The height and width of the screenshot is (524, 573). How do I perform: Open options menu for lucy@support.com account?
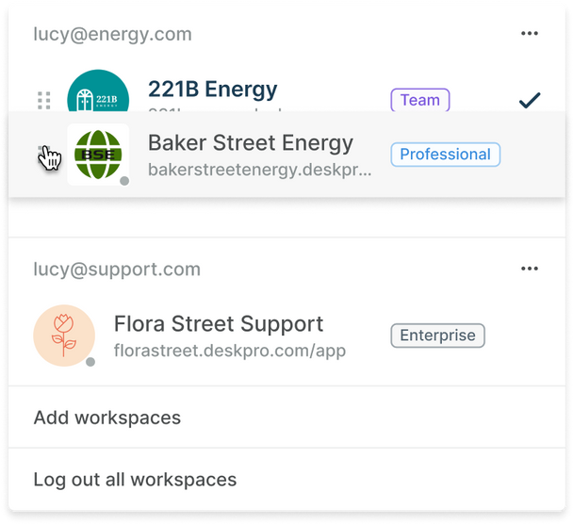coord(530,269)
